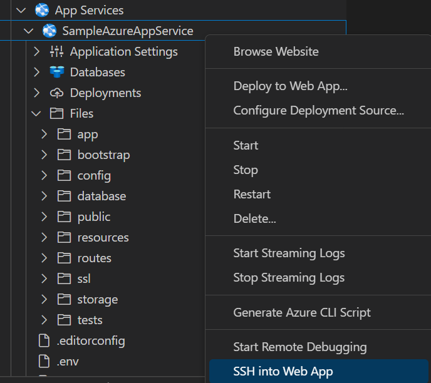Click the .editorconfig file icon

pos(44,340)
